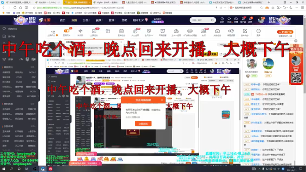The height and width of the screenshot is (172, 306).
Task: Open the 关注 heart icon in header
Action: click(229, 20)
